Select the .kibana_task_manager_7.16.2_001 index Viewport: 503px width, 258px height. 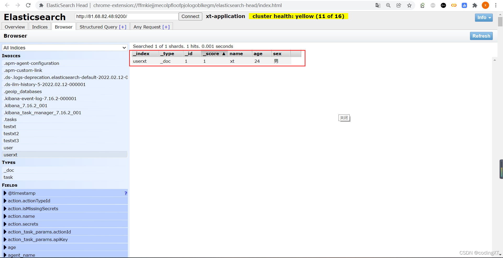click(x=65, y=113)
